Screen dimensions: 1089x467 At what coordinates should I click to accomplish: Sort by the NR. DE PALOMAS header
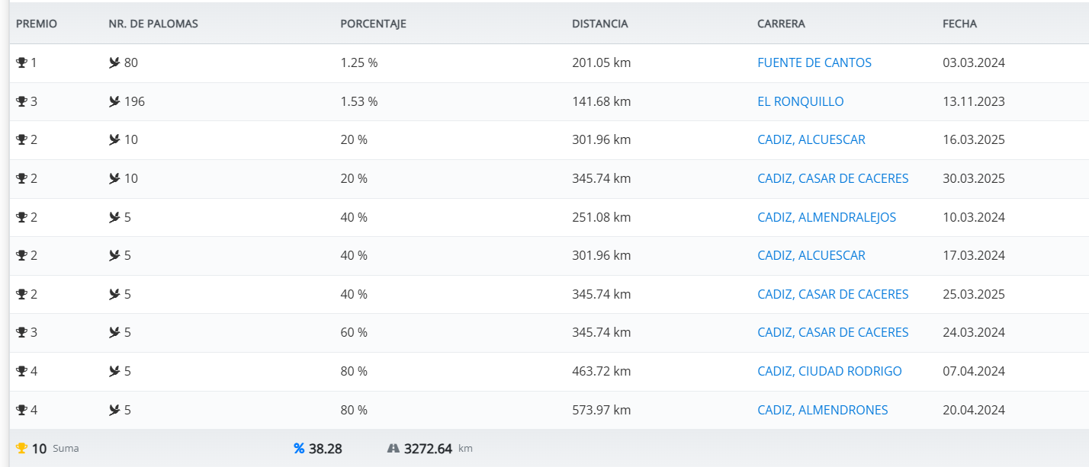(x=153, y=24)
